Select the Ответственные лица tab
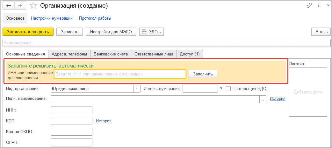This screenshot has width=332, height=148. tap(154, 54)
